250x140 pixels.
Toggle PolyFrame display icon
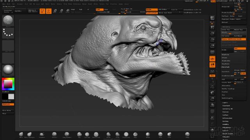212,111
